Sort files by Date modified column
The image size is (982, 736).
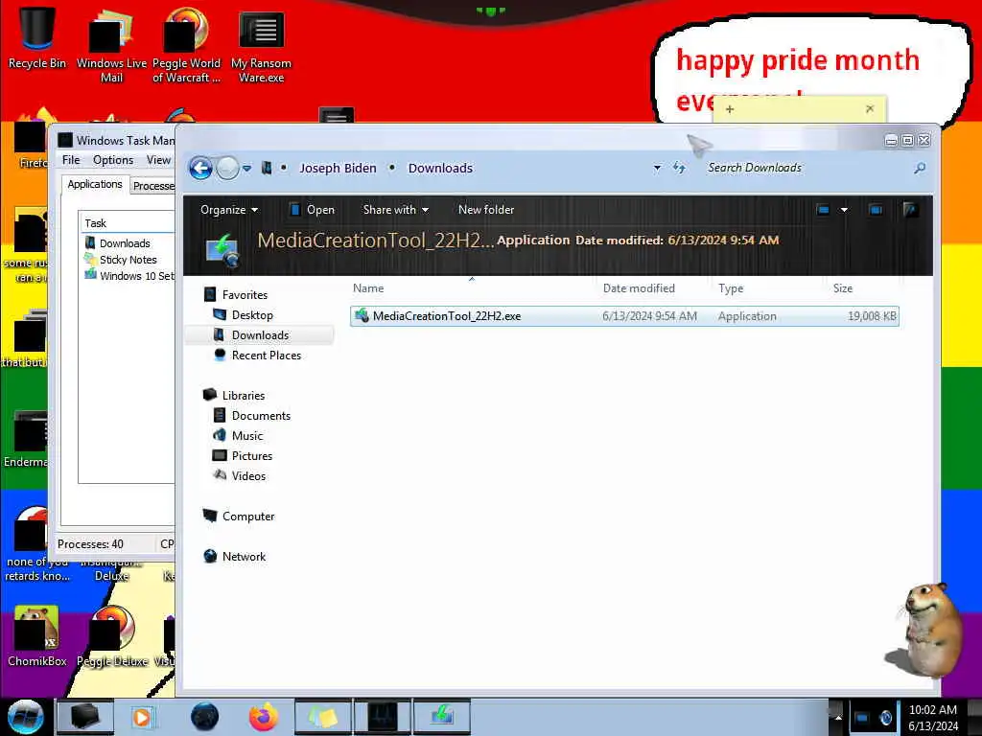tap(639, 287)
